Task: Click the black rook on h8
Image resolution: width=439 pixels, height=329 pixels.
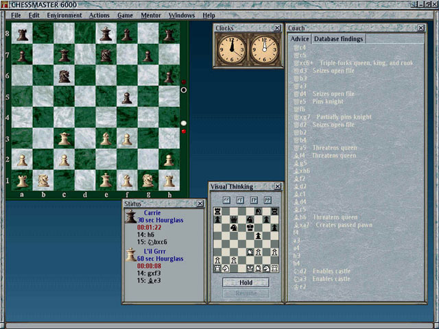Action: [169, 35]
